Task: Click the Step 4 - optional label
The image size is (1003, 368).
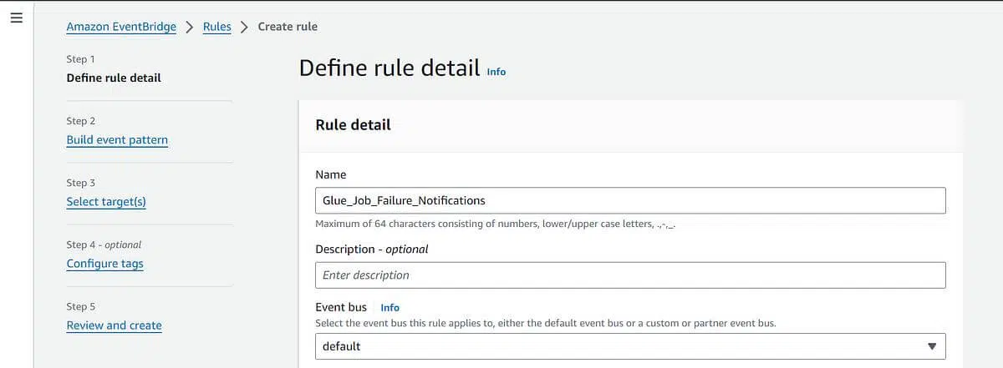Action: 104,244
